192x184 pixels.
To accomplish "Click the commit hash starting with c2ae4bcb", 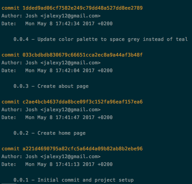I will tap(83, 102).
